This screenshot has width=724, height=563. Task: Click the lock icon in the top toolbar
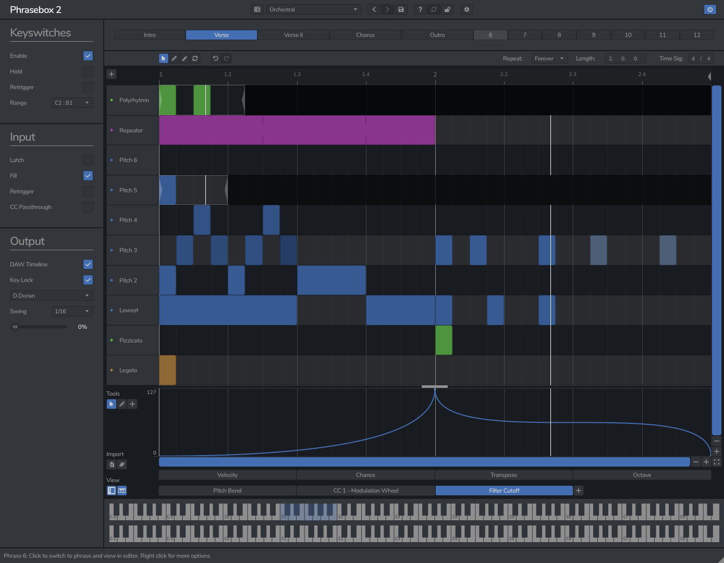(447, 9)
